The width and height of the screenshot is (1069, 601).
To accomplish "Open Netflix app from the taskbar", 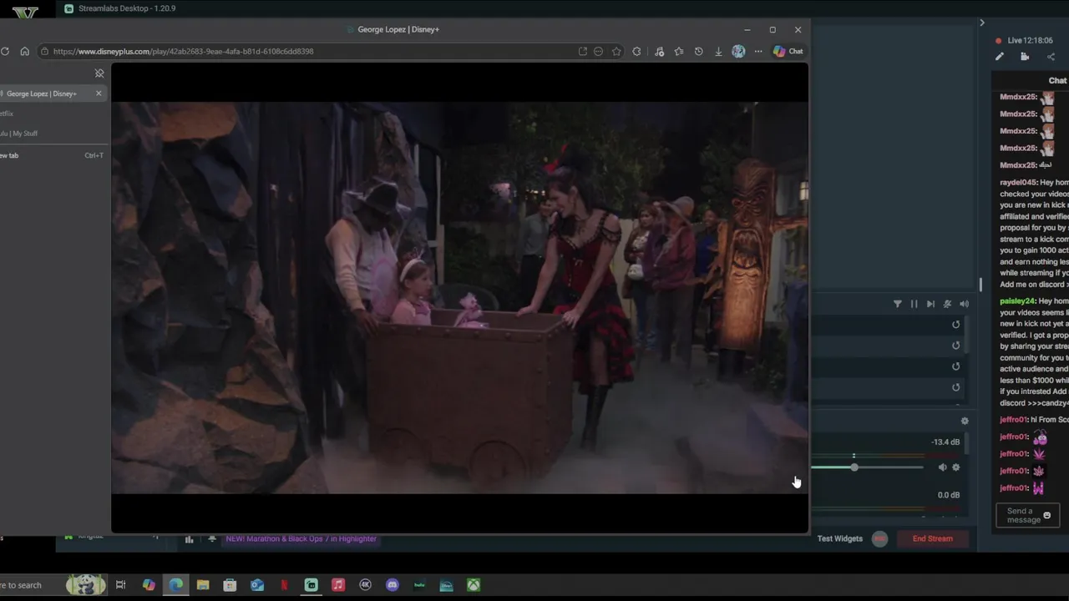I will (284, 585).
